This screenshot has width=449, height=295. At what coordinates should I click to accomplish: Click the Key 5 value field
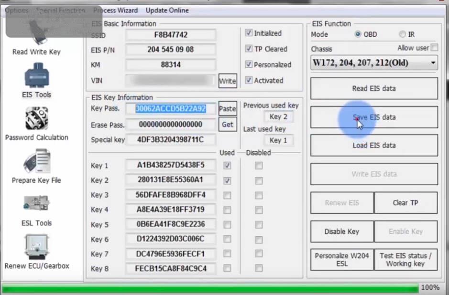(x=171, y=224)
